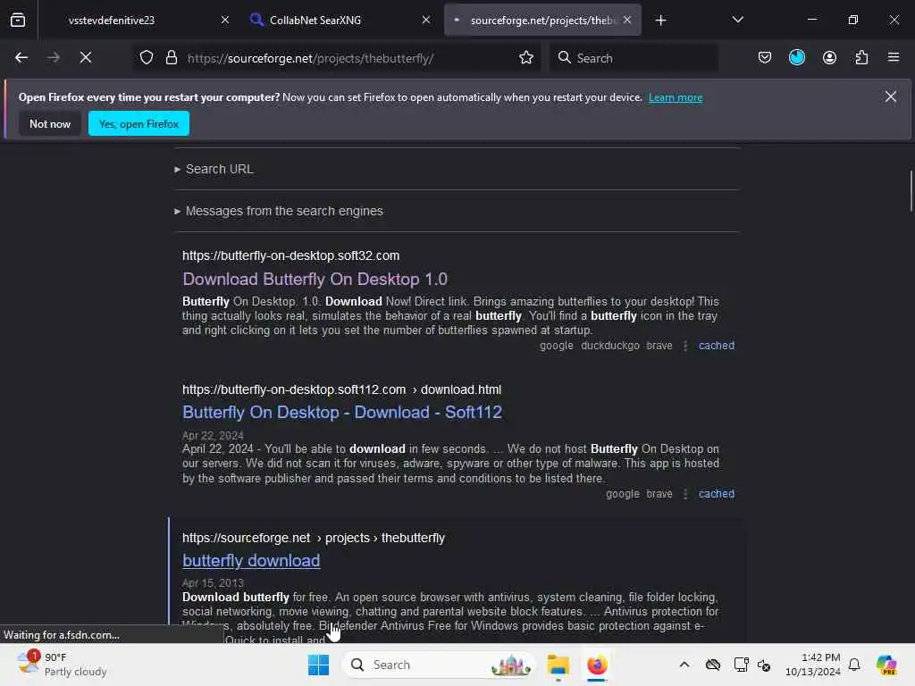Bookmark this page with the star icon
This screenshot has width=915, height=686.
point(525,58)
